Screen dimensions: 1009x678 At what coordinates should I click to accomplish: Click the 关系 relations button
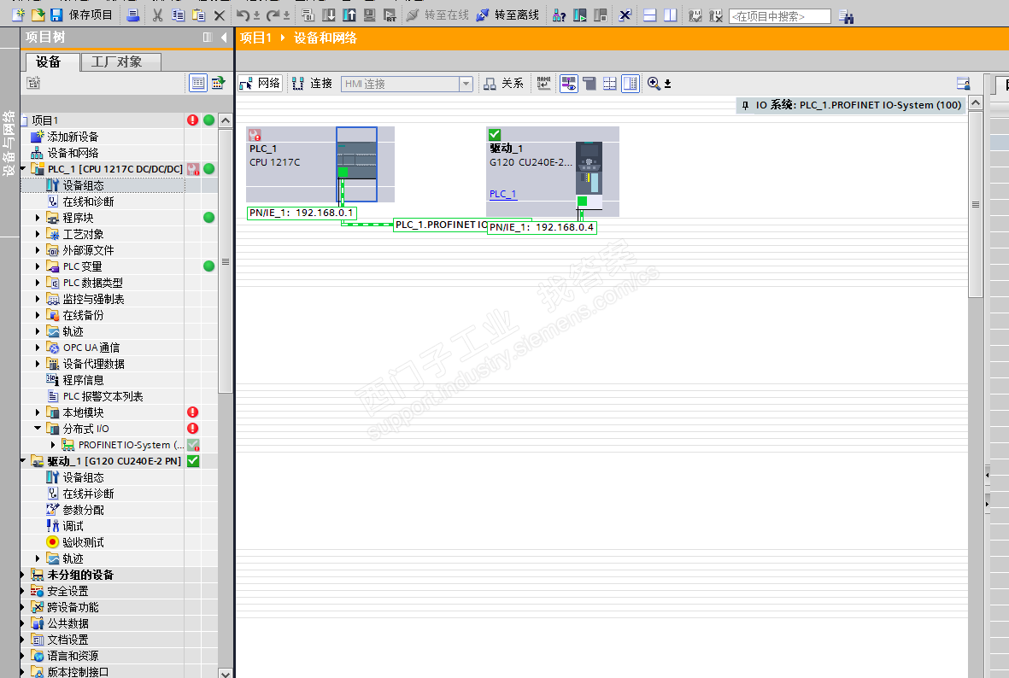[504, 83]
